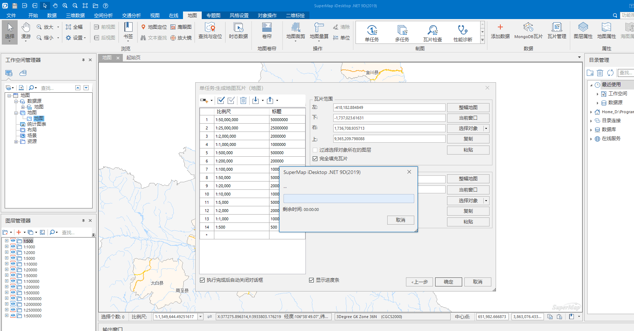
Task: Click the 全幅 full extent button
Action: (x=74, y=27)
